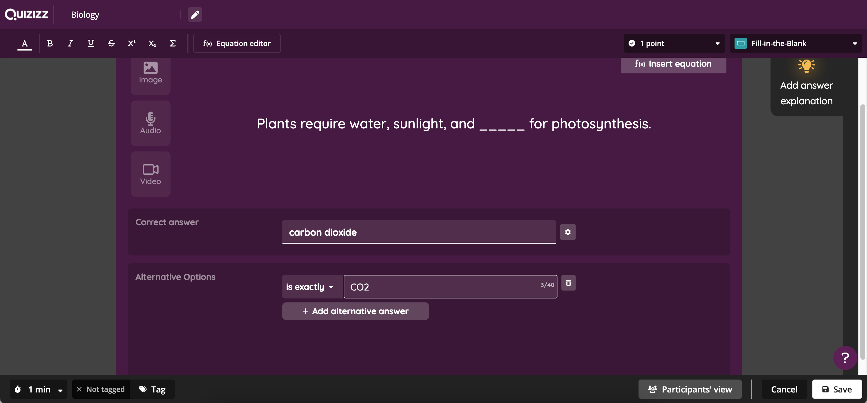Insert sigma math symbol
This screenshot has width=867, height=403.
click(173, 43)
